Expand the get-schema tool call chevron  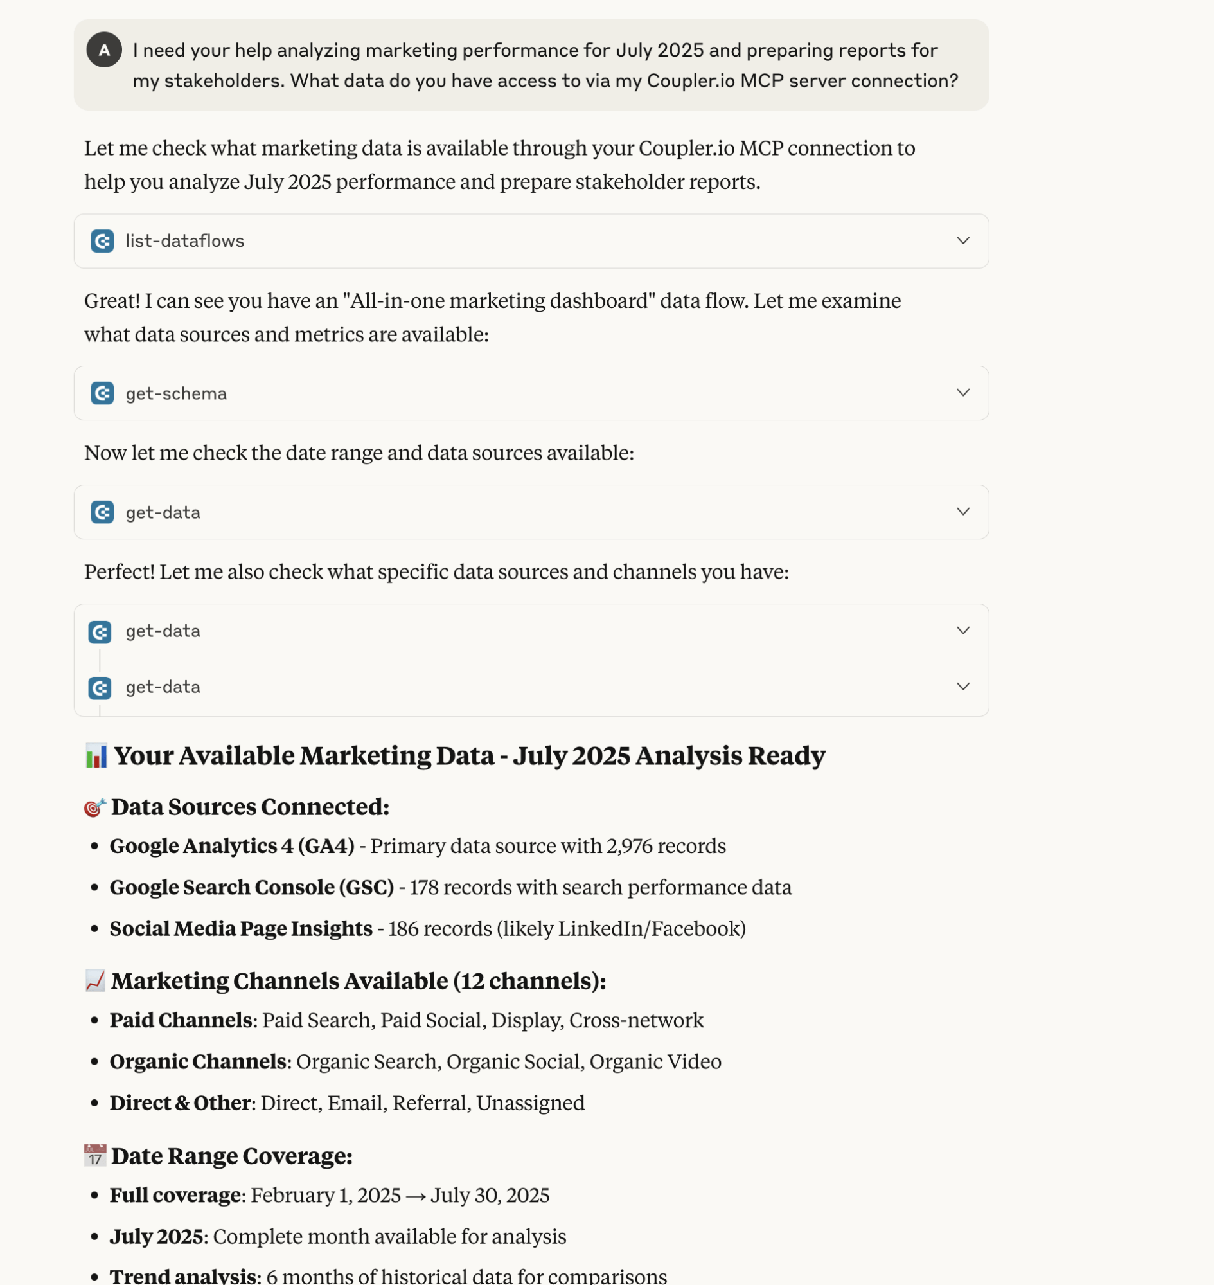click(963, 393)
